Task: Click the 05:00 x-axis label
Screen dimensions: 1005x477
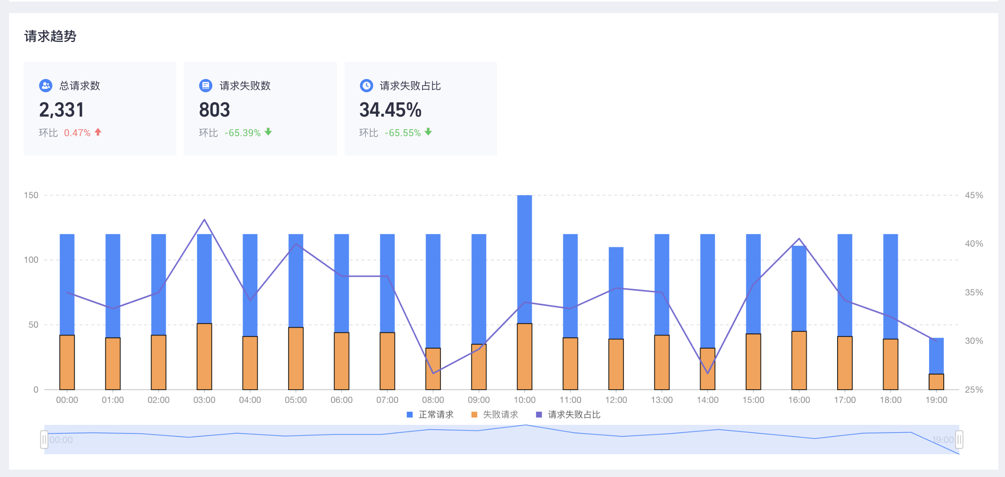Action: click(296, 400)
